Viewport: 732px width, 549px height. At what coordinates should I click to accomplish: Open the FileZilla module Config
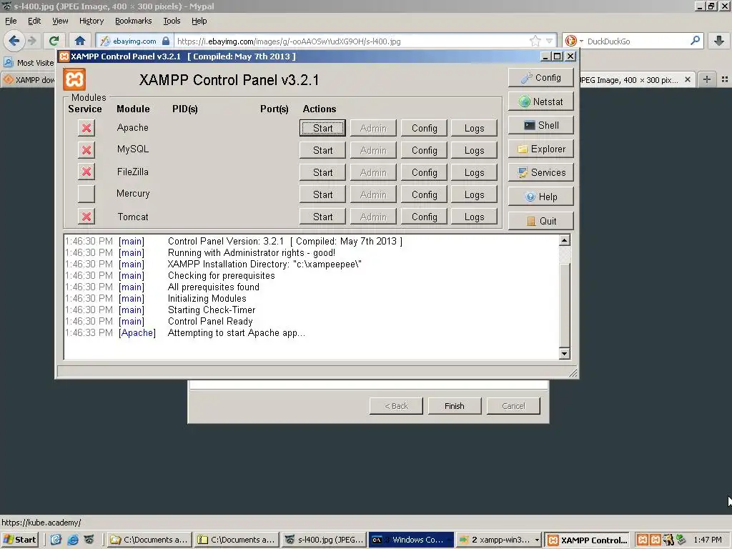[424, 172]
